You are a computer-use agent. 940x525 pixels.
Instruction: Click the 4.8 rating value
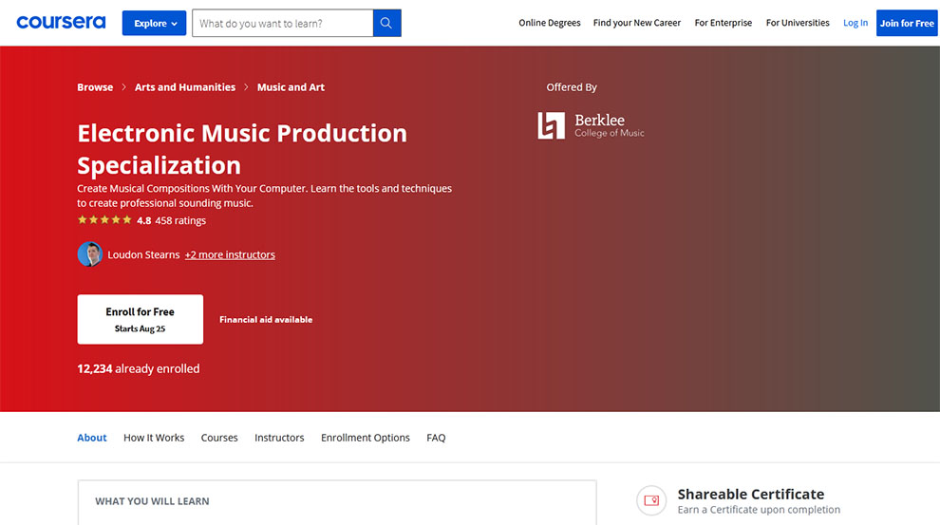click(x=144, y=220)
